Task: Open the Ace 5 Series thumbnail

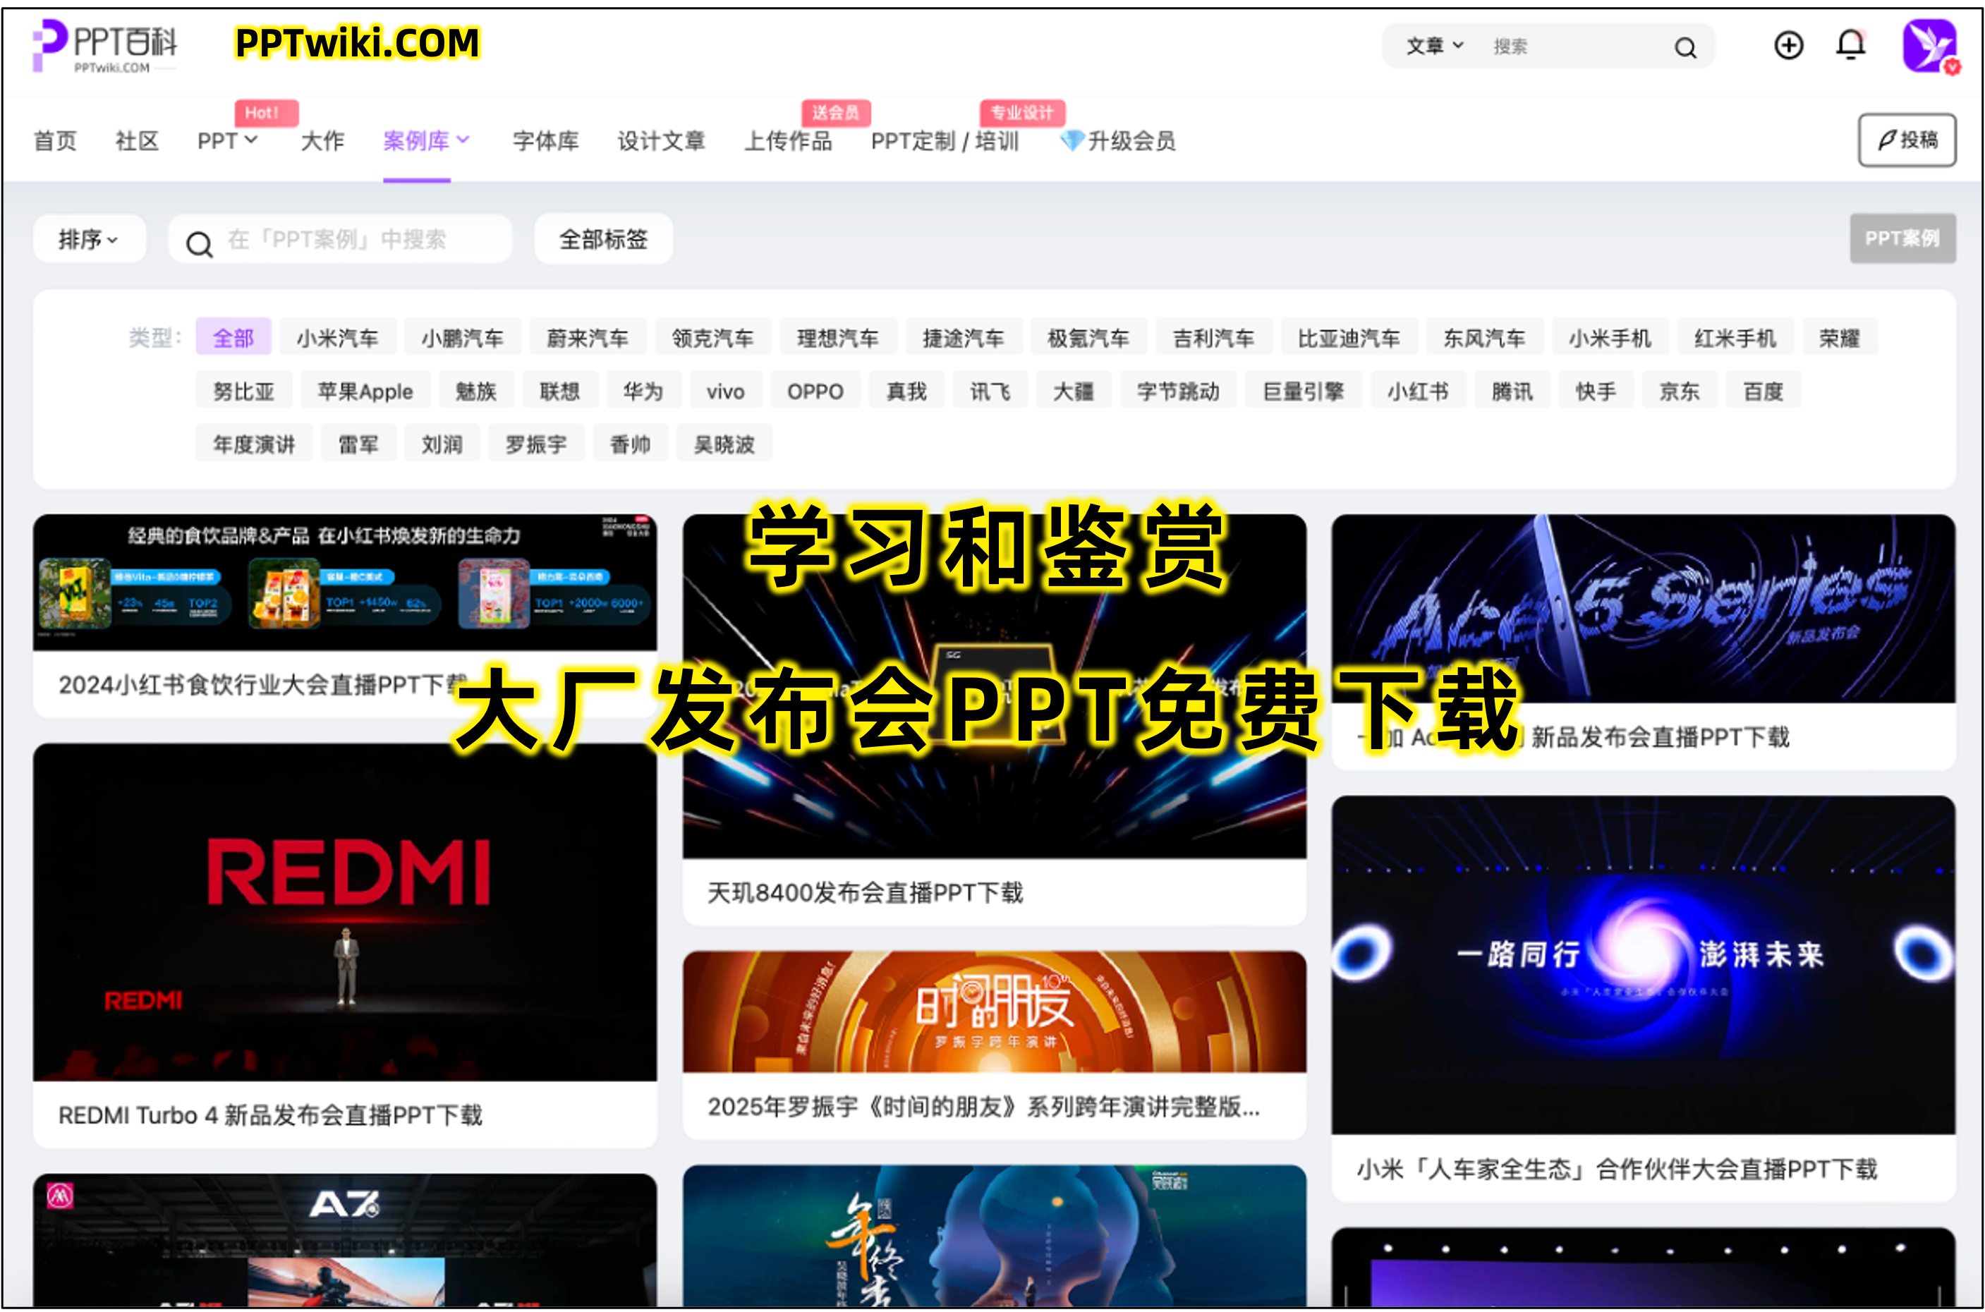Action: tap(1644, 608)
